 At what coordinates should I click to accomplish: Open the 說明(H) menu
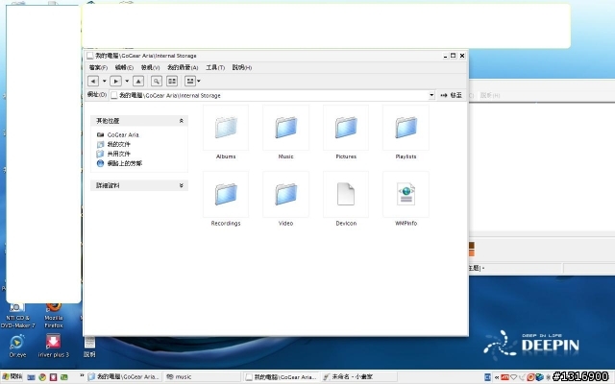pos(242,67)
